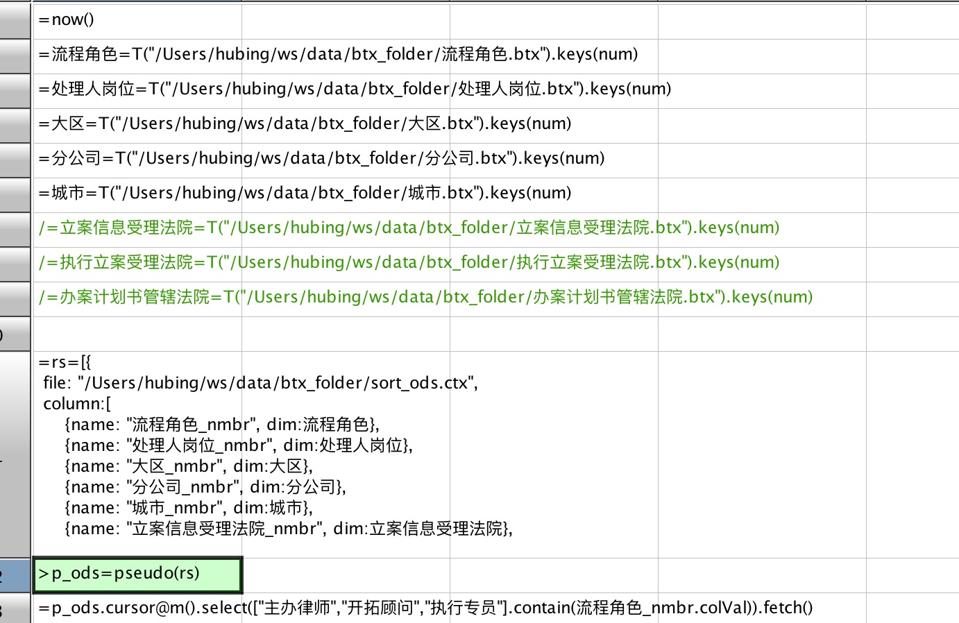Viewport: 959px width, 623px height.
Task: Click row header of the 城市.btx row
Action: 15,194
